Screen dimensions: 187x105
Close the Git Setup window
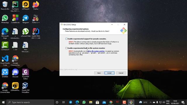point(124,24)
